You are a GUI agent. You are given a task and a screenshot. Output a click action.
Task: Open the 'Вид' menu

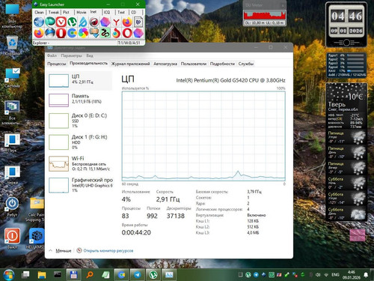(x=90, y=55)
